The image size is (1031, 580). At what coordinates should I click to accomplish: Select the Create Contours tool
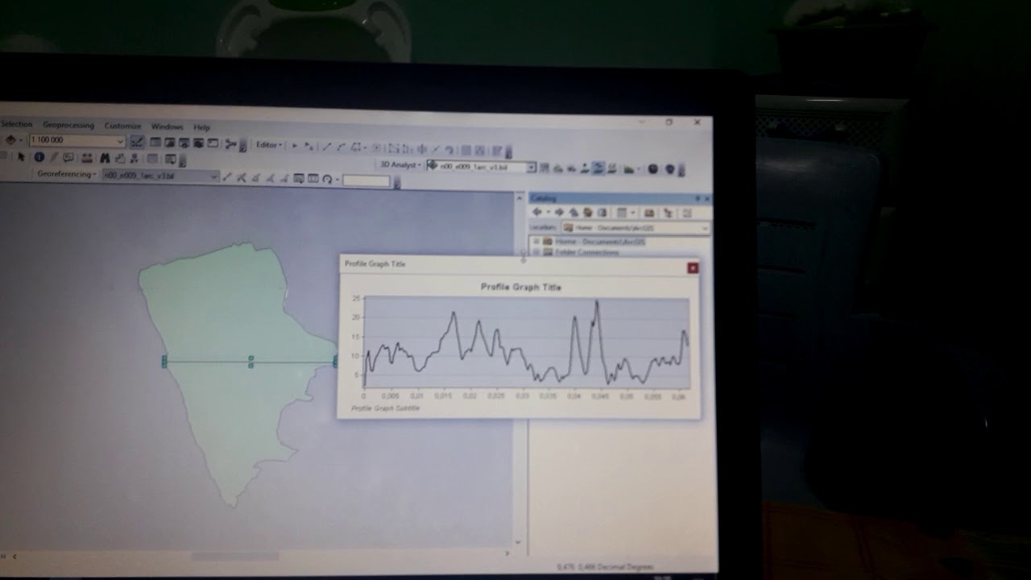point(545,168)
